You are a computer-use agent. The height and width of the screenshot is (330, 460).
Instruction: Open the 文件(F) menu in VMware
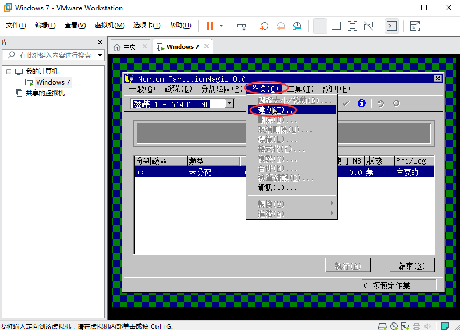(x=16, y=25)
